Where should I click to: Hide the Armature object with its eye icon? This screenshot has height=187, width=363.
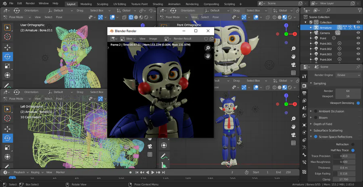358,27
